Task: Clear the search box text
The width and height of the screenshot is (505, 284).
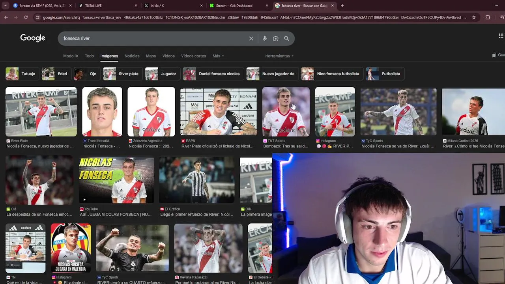Action: pos(251,39)
